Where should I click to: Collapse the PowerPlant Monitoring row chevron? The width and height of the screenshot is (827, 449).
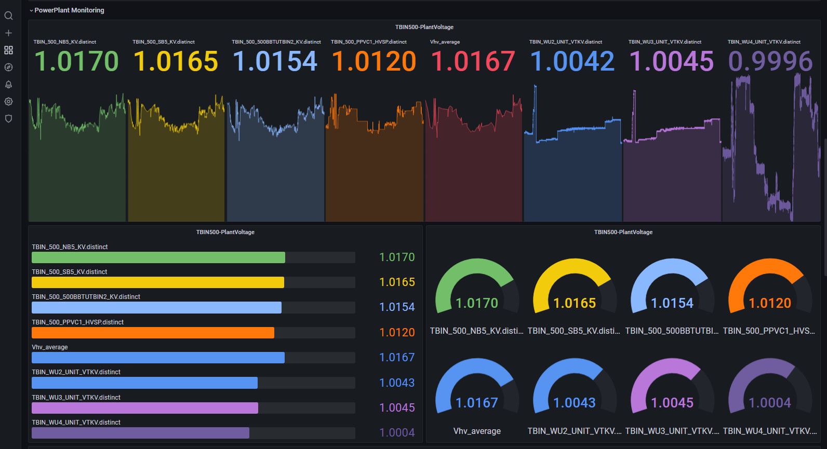(31, 10)
